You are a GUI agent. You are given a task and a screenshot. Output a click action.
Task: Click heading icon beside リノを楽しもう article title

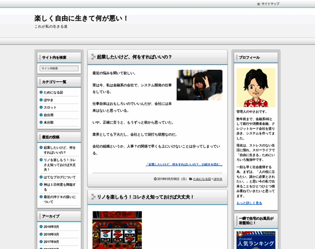(93, 197)
